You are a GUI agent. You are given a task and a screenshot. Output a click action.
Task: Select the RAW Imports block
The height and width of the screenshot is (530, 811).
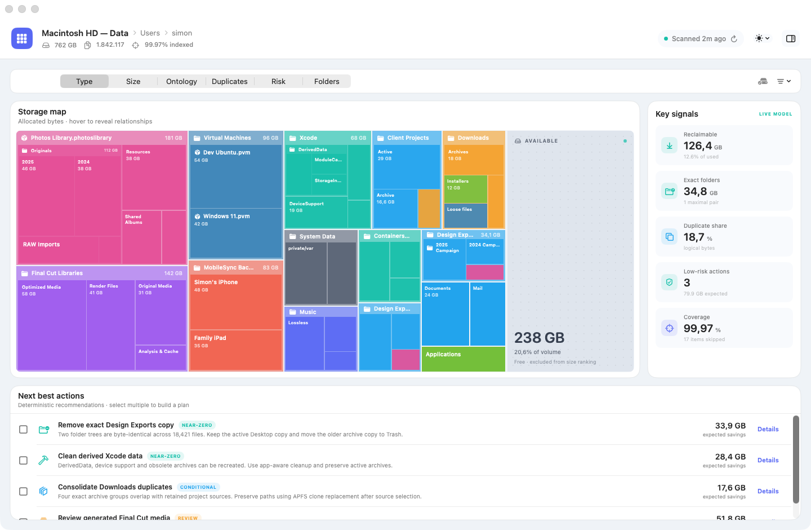click(58, 250)
